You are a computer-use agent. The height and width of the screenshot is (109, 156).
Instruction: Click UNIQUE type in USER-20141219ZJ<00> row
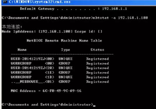tap(66, 59)
